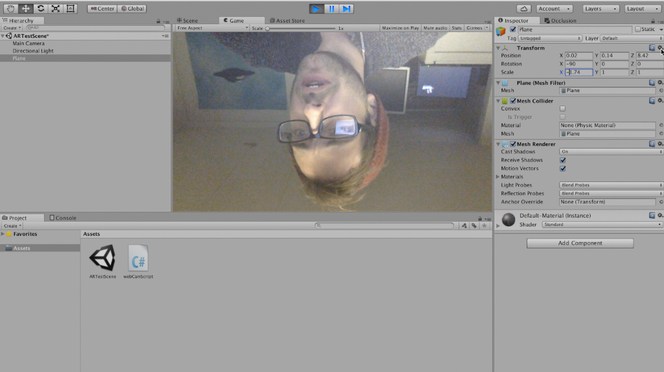Select the Scale tool

[x=55, y=9]
